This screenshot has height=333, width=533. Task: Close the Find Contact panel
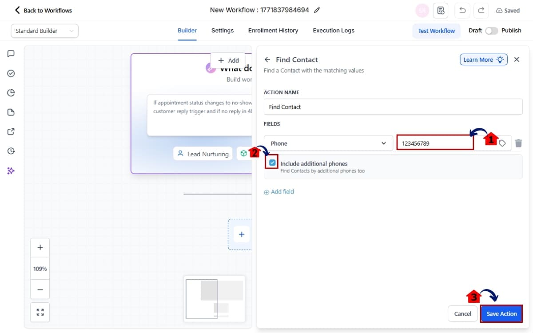tap(517, 59)
